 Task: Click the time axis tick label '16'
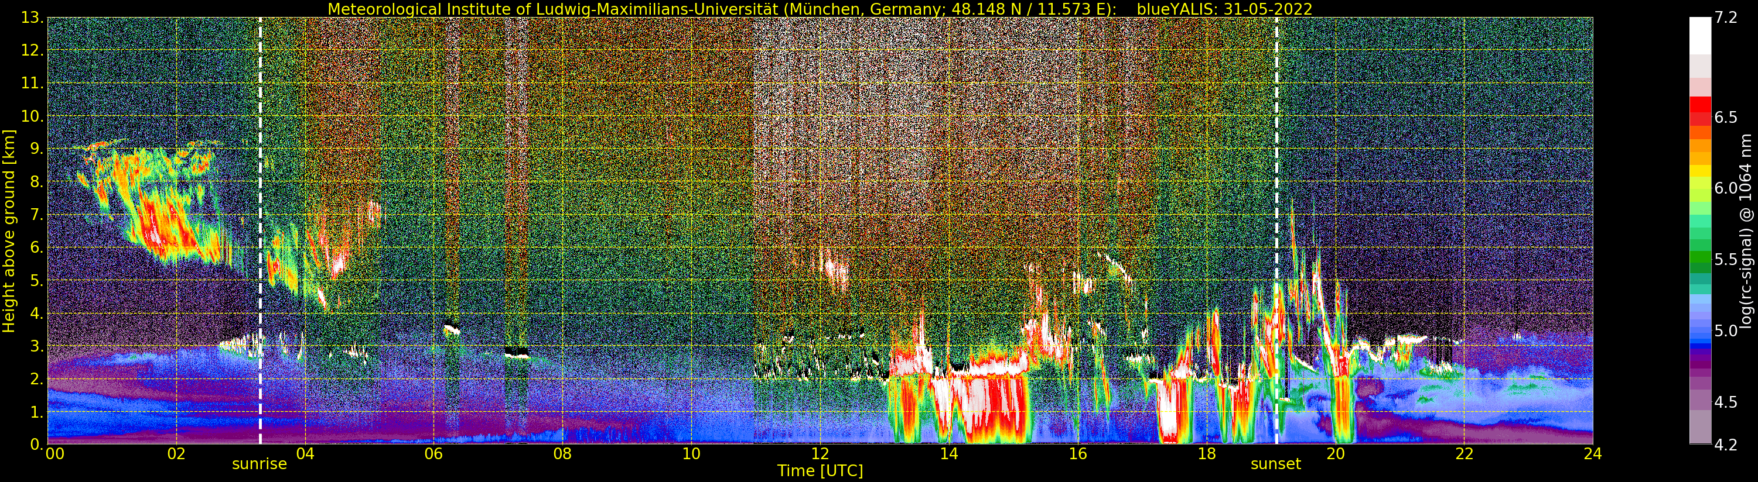(x=1078, y=453)
